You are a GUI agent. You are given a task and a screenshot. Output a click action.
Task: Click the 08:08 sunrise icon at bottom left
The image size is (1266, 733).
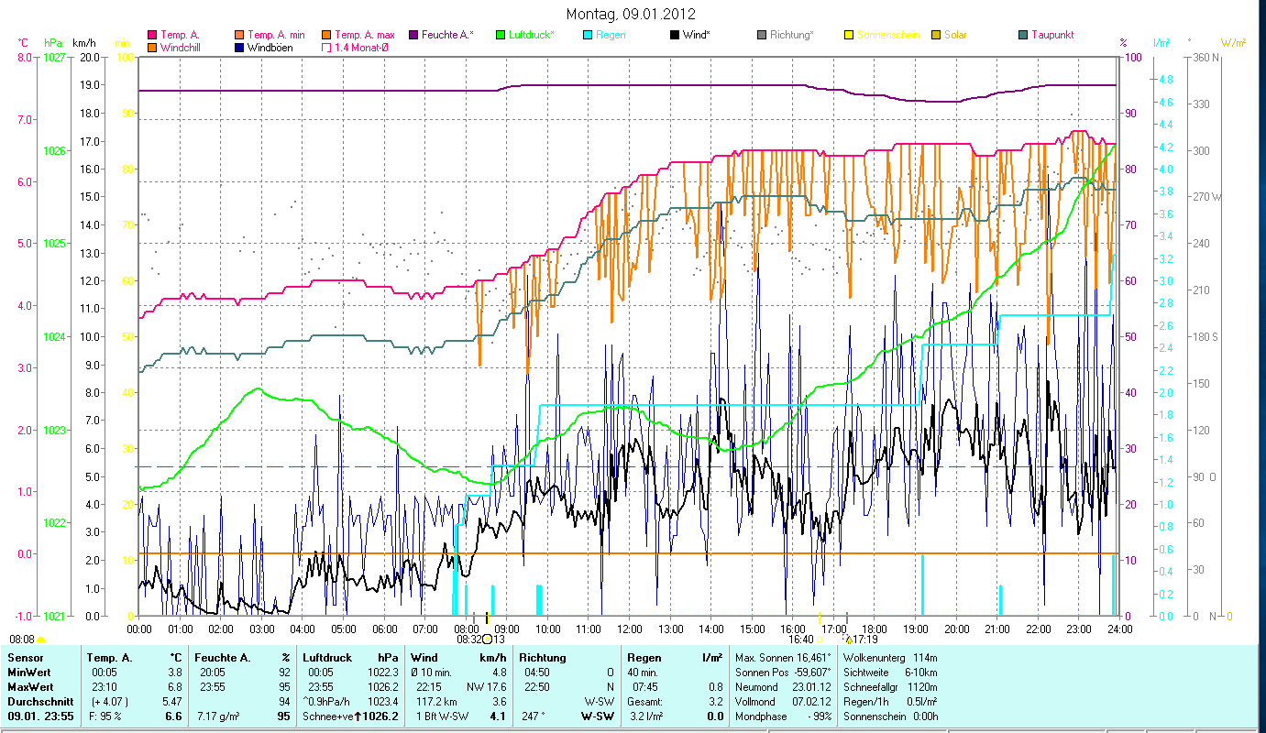point(40,640)
